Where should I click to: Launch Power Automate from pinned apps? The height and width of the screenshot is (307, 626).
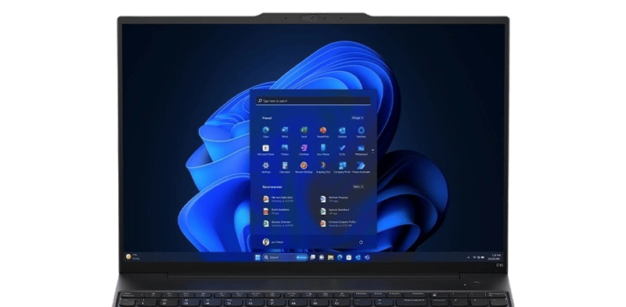click(x=361, y=167)
